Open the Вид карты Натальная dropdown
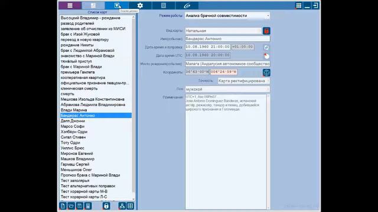This screenshot has width=378, height=212. [x=223, y=31]
